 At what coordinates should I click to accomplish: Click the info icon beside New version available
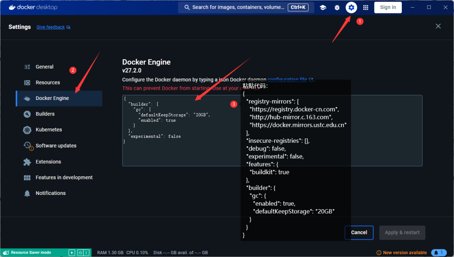click(379, 253)
